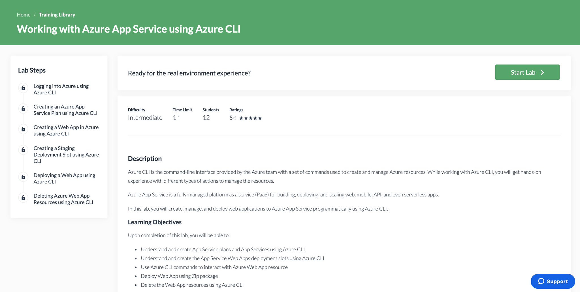The image size is (580, 292).
Task: Click the text Ready for the real environment experience?
Action: pos(189,73)
